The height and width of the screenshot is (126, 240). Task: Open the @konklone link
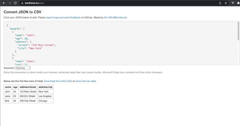[x=120, y=17]
